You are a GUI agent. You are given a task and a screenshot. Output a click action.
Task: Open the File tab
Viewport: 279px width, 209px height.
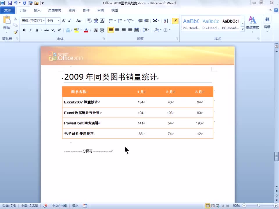coord(8,10)
